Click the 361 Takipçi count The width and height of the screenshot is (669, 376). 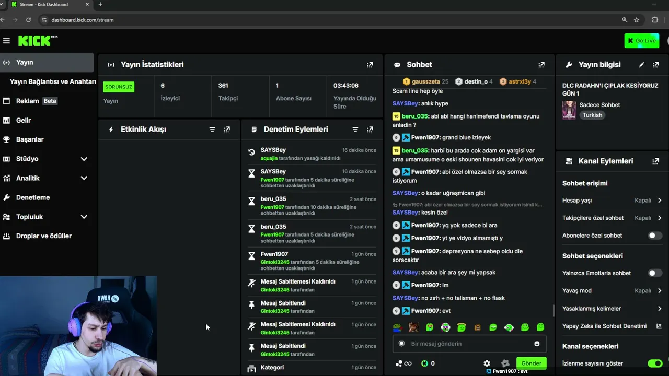(223, 86)
